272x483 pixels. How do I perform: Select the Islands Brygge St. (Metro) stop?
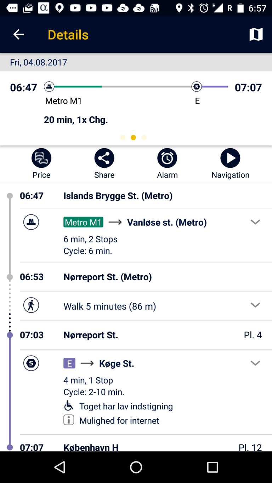(118, 196)
